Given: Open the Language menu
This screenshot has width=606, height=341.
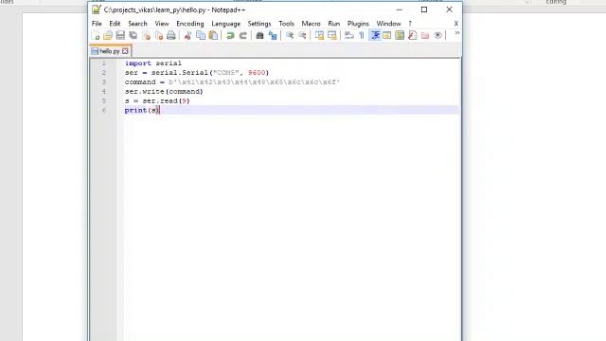Looking at the screenshot, I should [225, 24].
